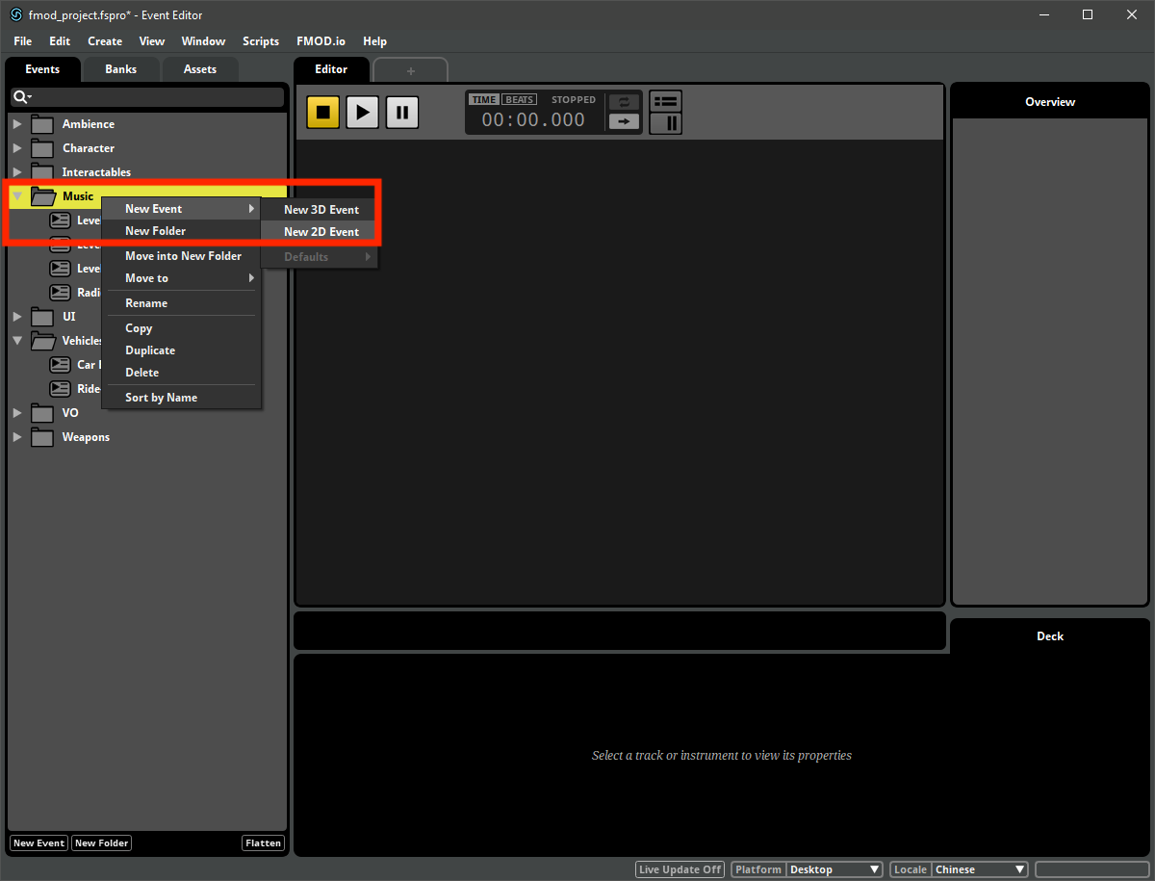Open the Platform dropdown set to Desktop
1155x881 pixels.
click(834, 868)
